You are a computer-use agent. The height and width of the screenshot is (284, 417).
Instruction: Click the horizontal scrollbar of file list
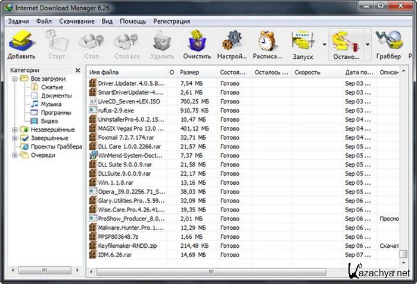tap(238, 272)
